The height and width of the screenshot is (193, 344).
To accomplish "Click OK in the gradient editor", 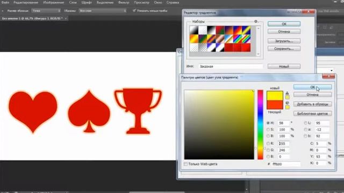I will [284, 24].
